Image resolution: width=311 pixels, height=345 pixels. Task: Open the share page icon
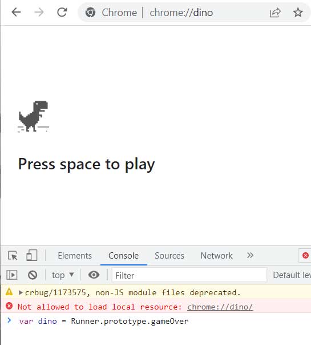[275, 13]
